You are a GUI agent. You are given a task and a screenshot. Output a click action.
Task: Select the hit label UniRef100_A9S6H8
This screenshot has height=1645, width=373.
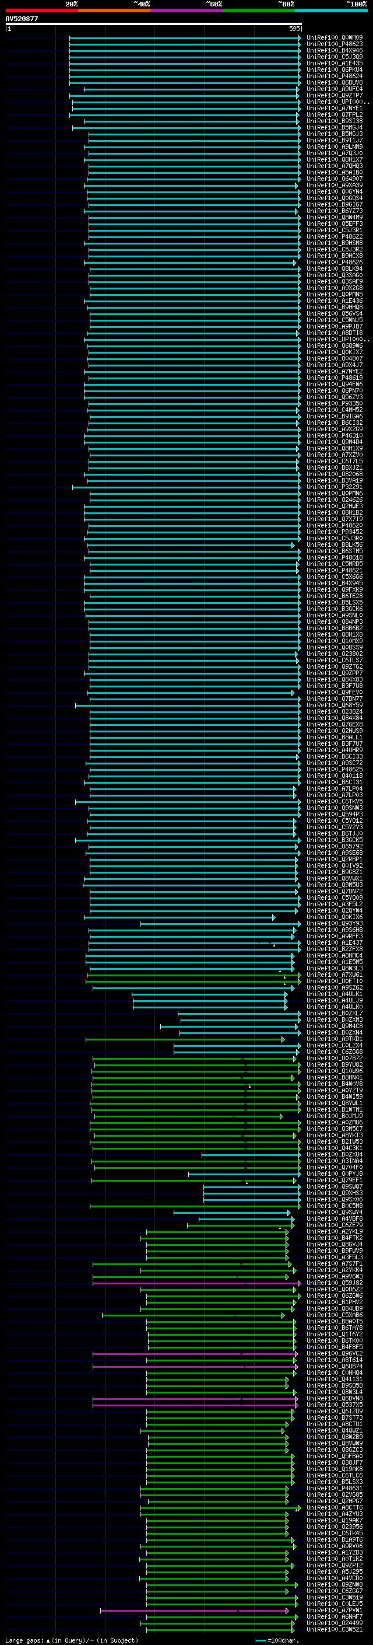pyautogui.click(x=335, y=930)
